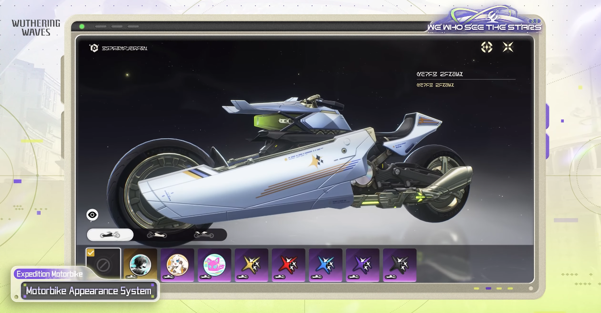This screenshot has width=601, height=313.
Task: Switch to the third motorbike part tab
Action: [204, 235]
